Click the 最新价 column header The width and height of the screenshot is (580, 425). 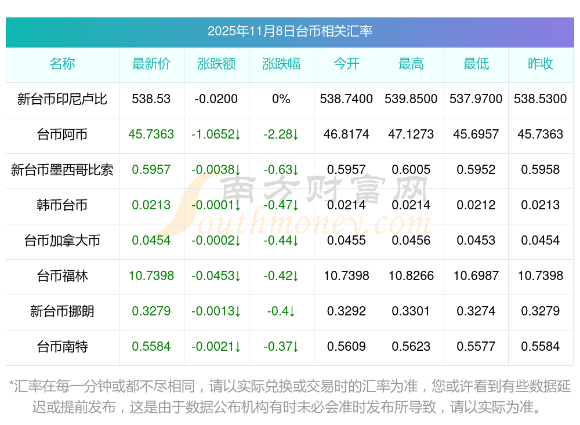click(x=151, y=64)
